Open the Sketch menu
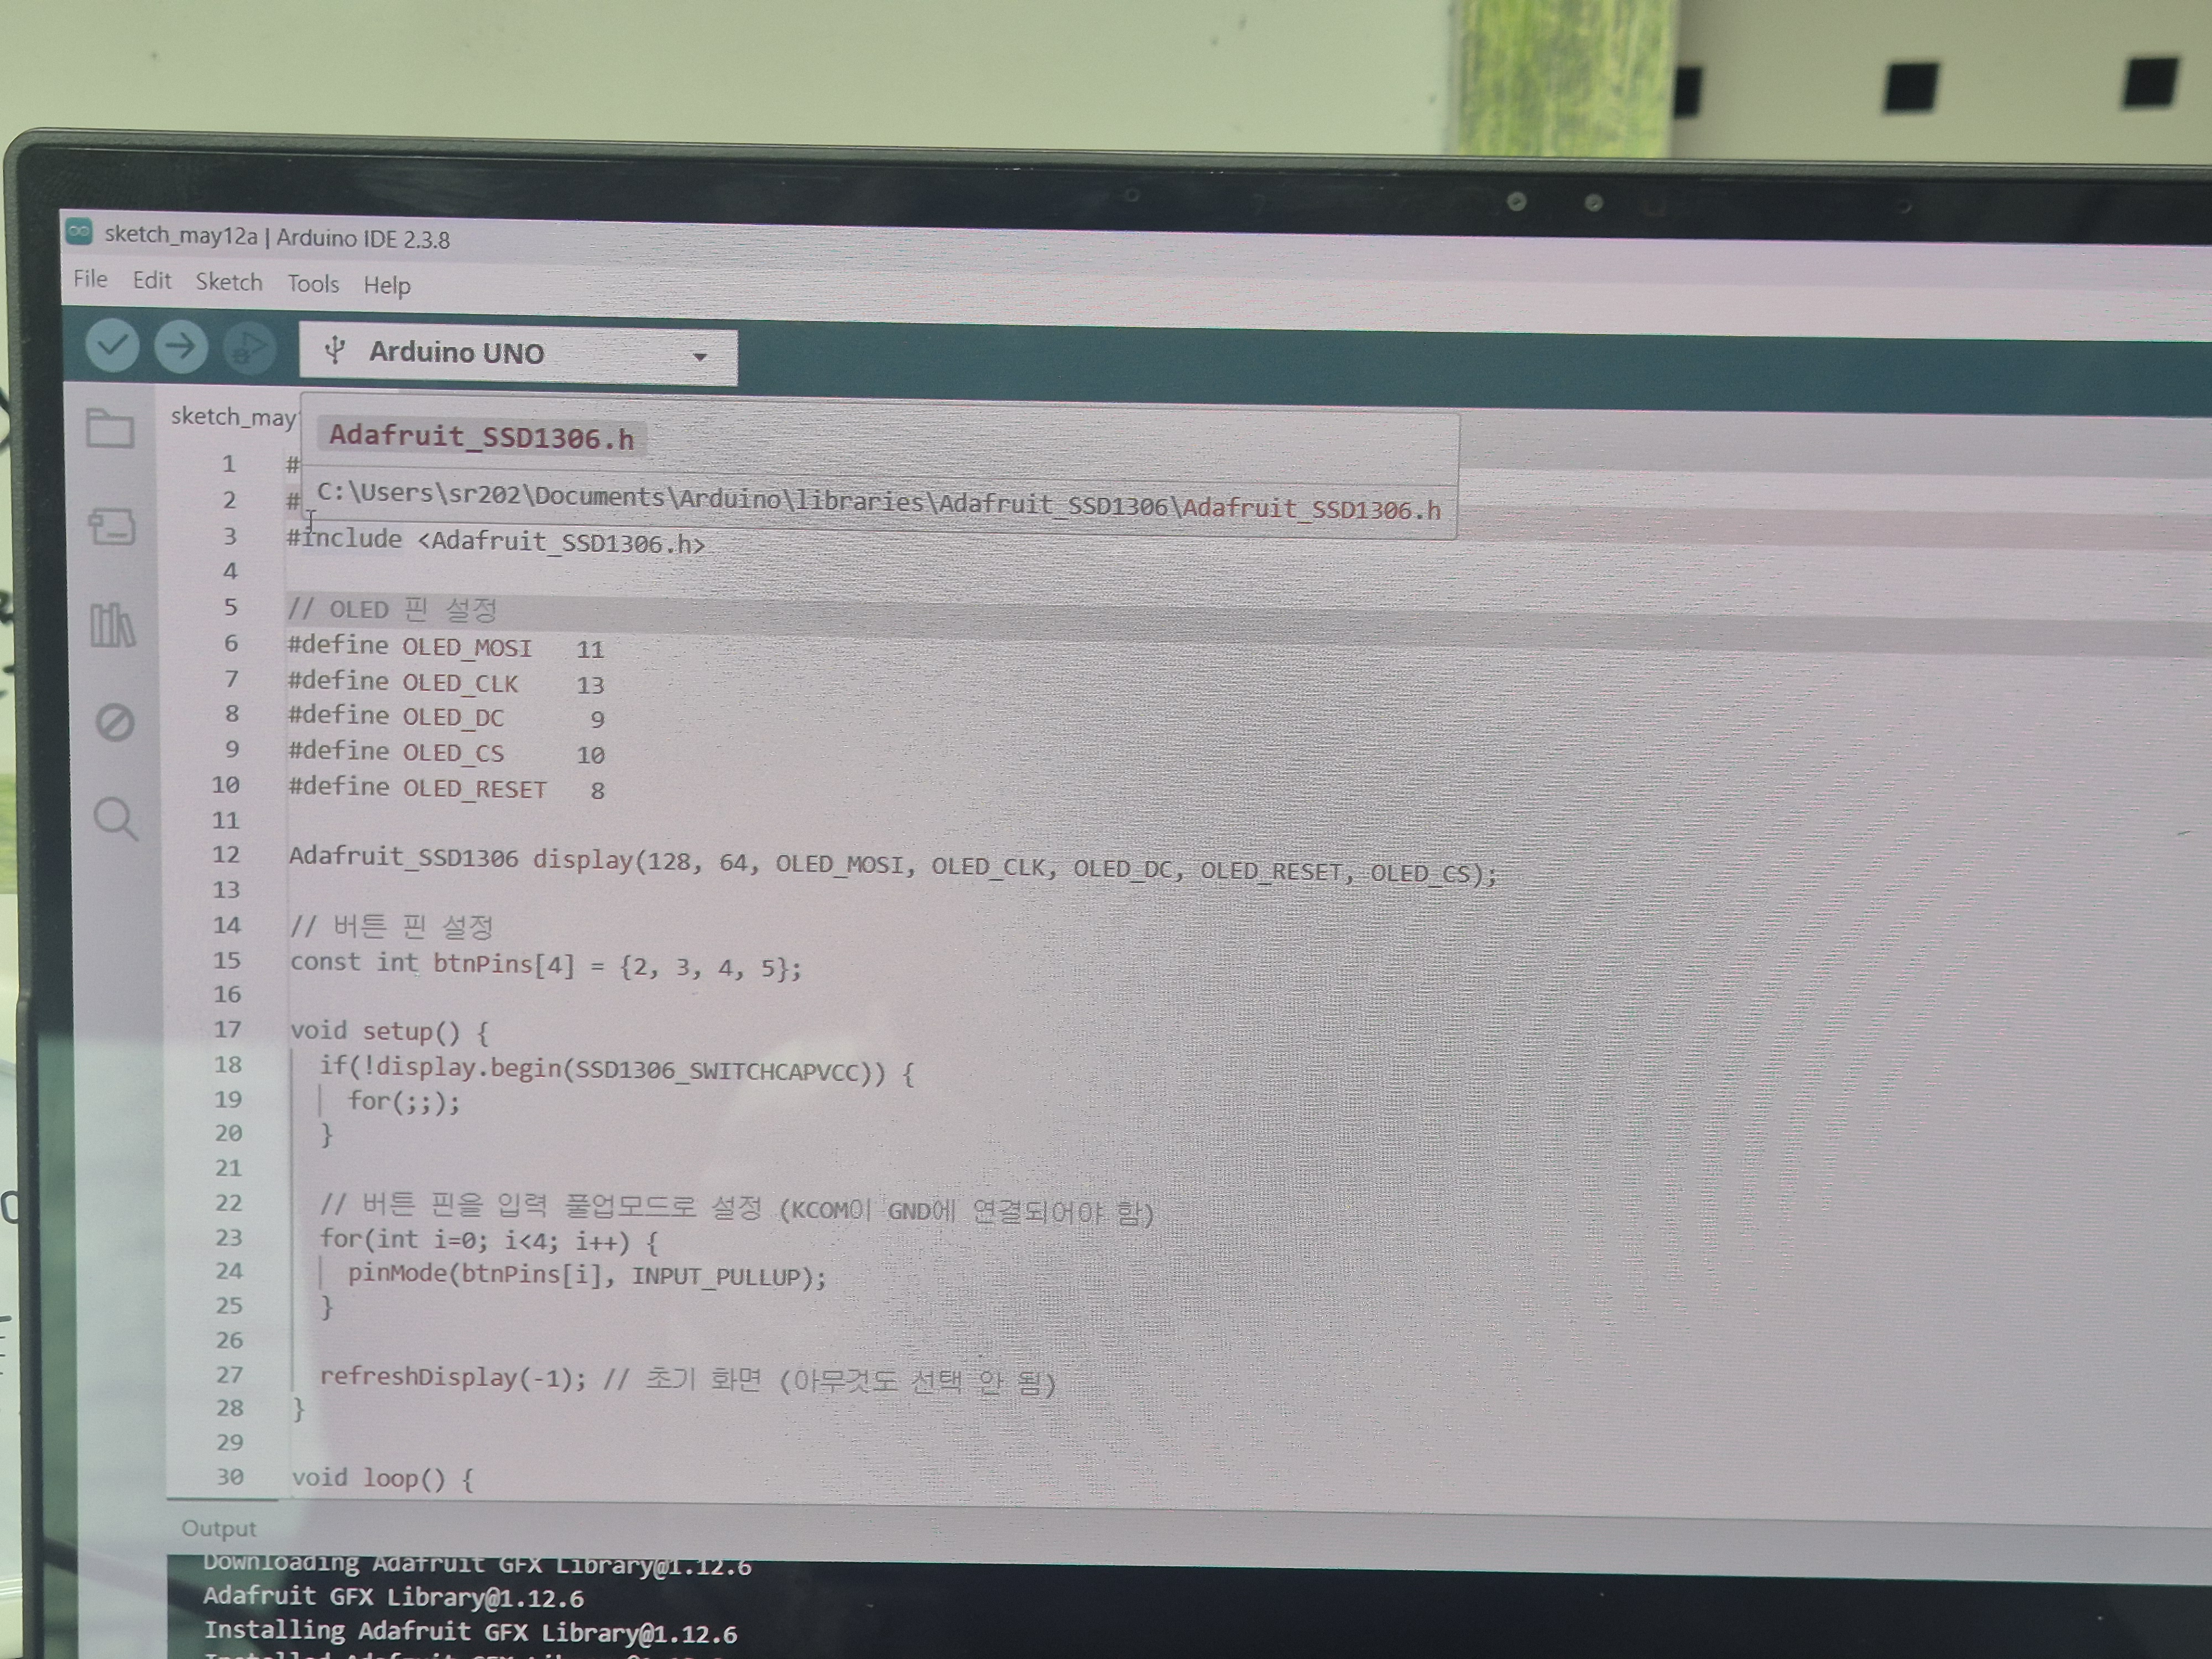 click(x=229, y=282)
